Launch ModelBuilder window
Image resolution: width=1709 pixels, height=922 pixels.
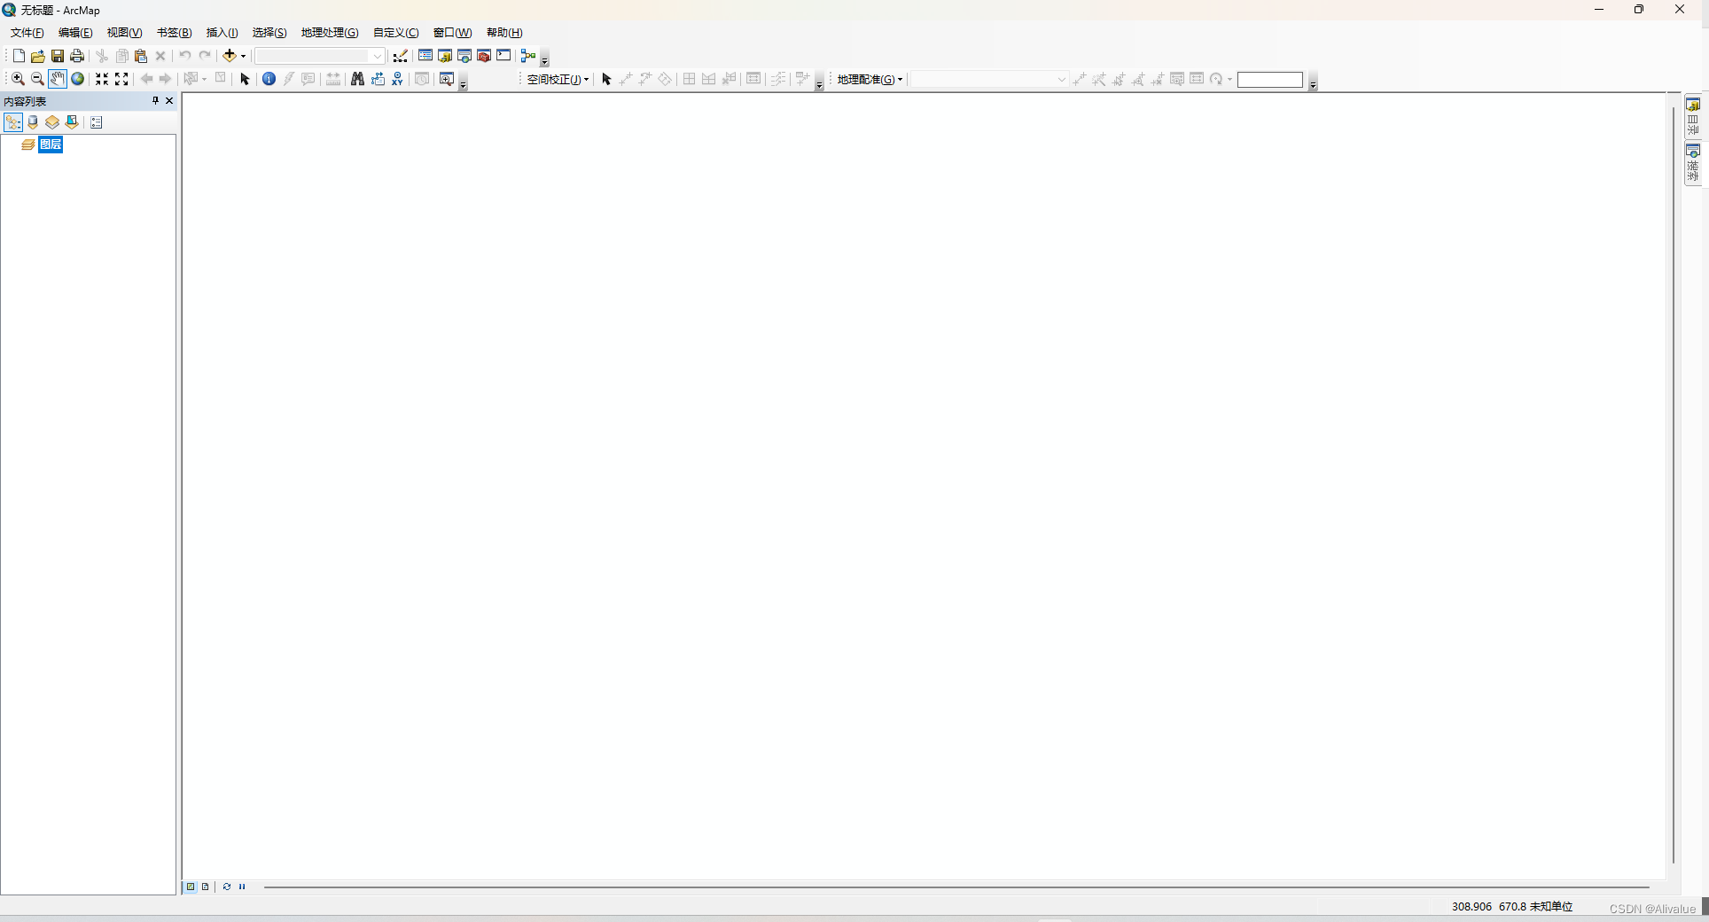[528, 56]
